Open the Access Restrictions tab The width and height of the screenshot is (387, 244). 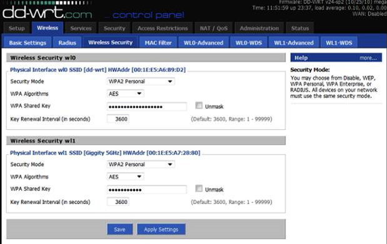click(163, 28)
